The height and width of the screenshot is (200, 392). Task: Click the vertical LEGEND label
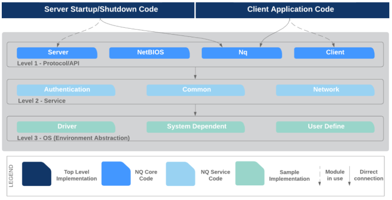[11, 176]
